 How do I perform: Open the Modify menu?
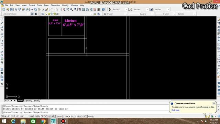(x=65, y=6)
